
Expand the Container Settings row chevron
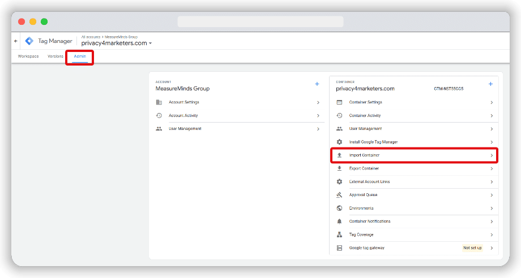(491, 102)
